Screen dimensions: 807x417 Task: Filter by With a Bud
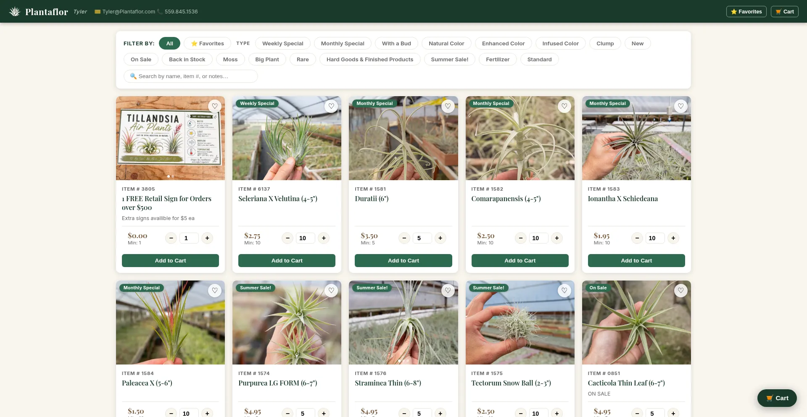(x=396, y=43)
